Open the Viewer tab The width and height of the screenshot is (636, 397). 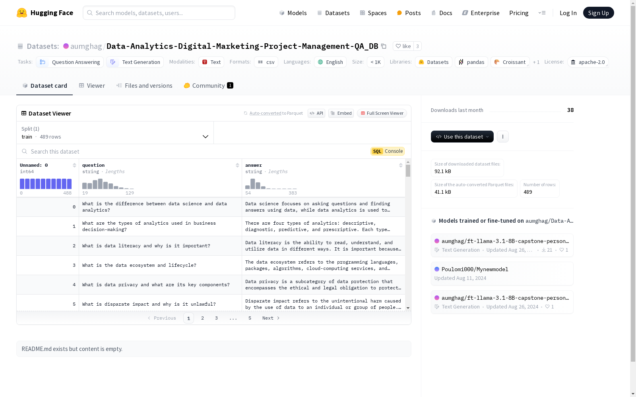(x=92, y=86)
